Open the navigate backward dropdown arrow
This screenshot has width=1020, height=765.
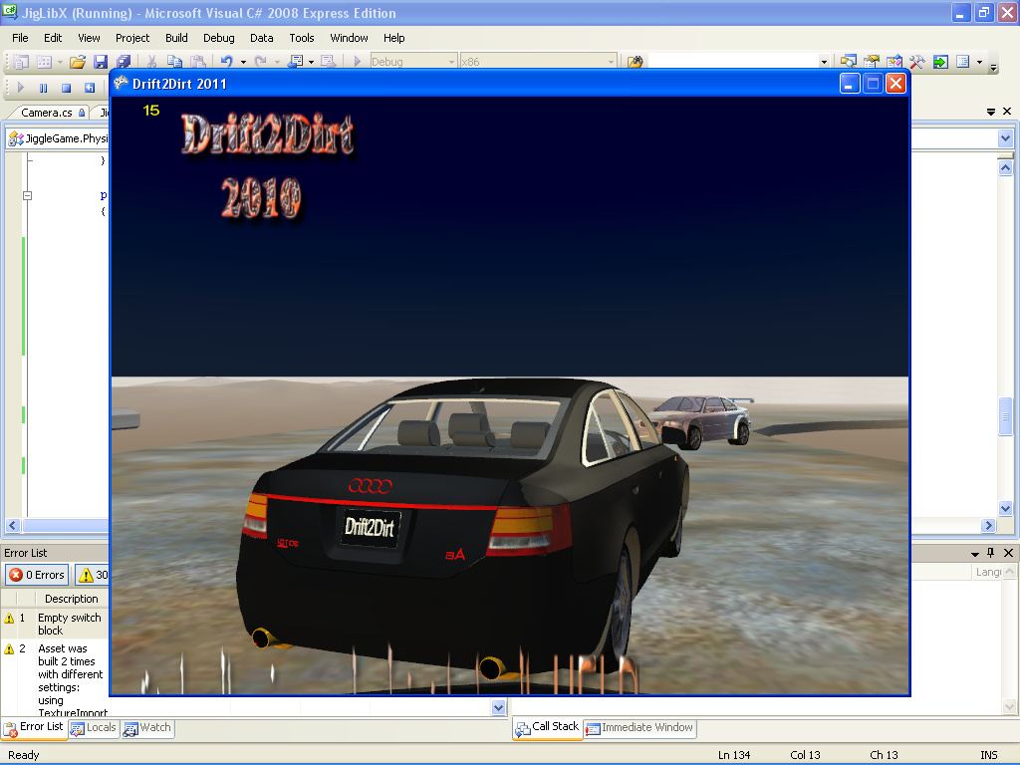(x=311, y=62)
